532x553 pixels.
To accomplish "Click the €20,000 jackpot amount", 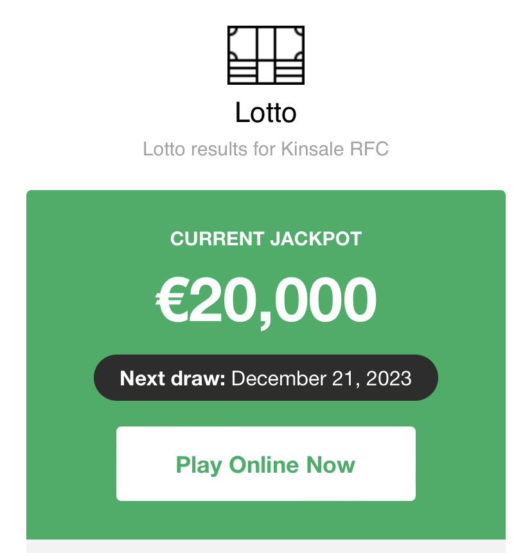I will [x=266, y=301].
